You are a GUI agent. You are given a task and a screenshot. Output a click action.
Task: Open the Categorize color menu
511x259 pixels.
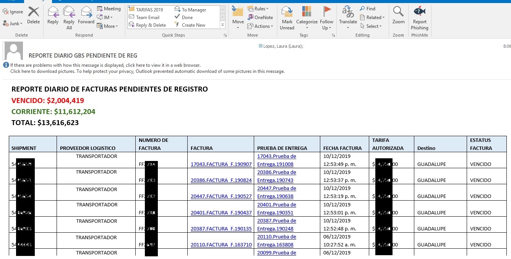(x=307, y=18)
